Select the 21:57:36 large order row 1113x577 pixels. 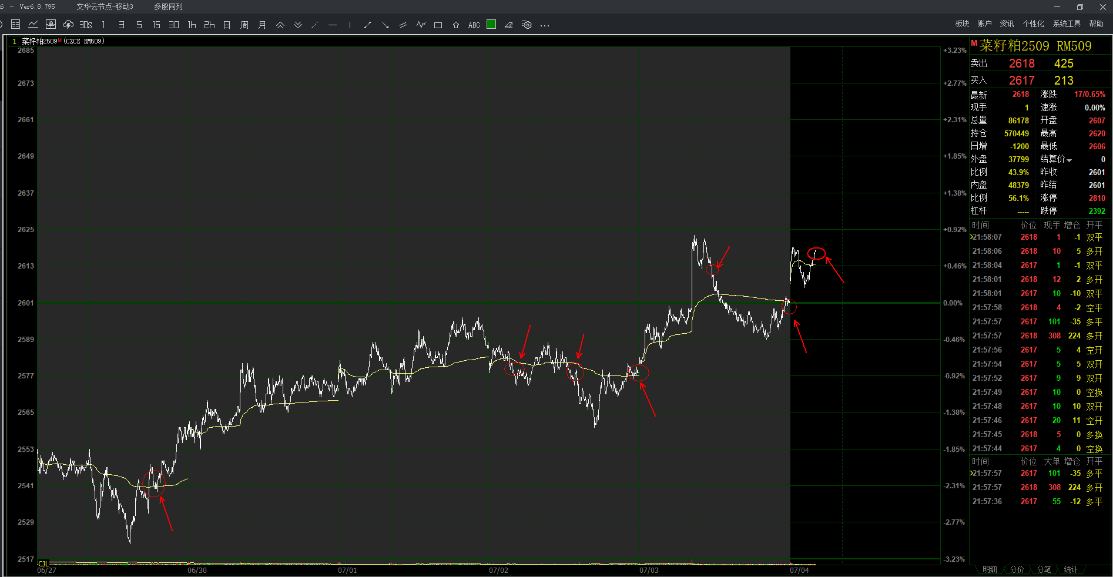point(1039,501)
